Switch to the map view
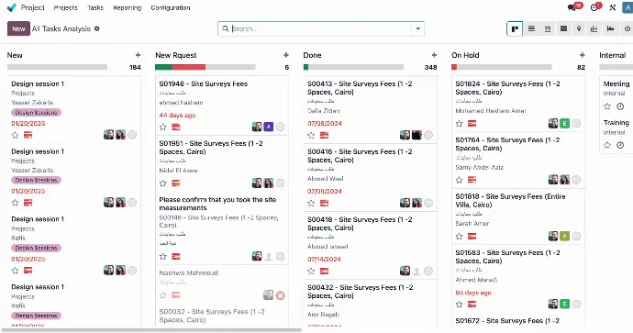The width and height of the screenshot is (633, 333). [x=579, y=28]
